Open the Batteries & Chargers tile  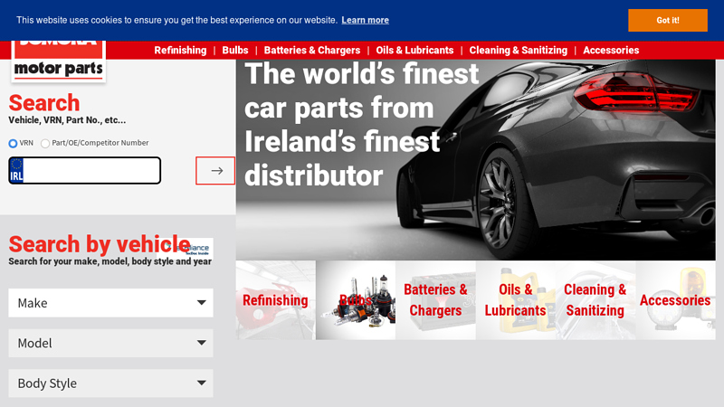tap(435, 300)
